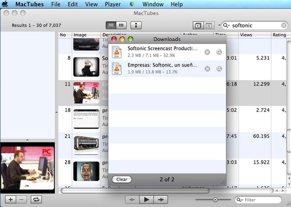Open the Edit menu
This screenshot has height=207, width=291.
73,4
